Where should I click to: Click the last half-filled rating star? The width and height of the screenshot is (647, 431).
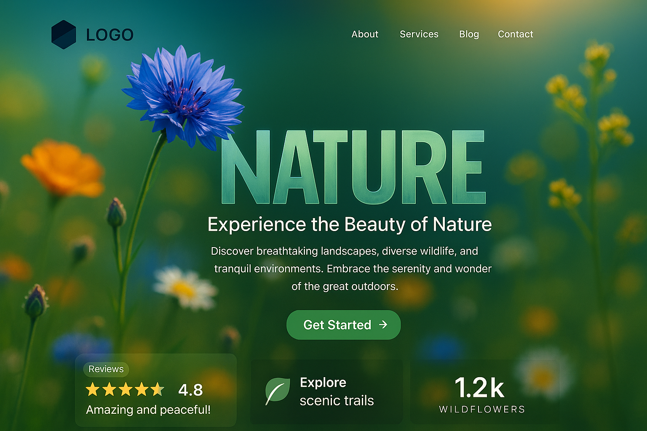pos(158,390)
